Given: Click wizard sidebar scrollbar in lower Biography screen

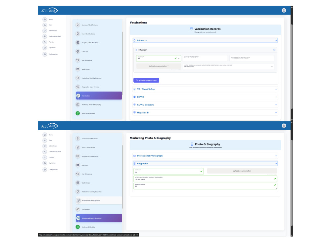Looking at the screenshot, I should 122,177.
